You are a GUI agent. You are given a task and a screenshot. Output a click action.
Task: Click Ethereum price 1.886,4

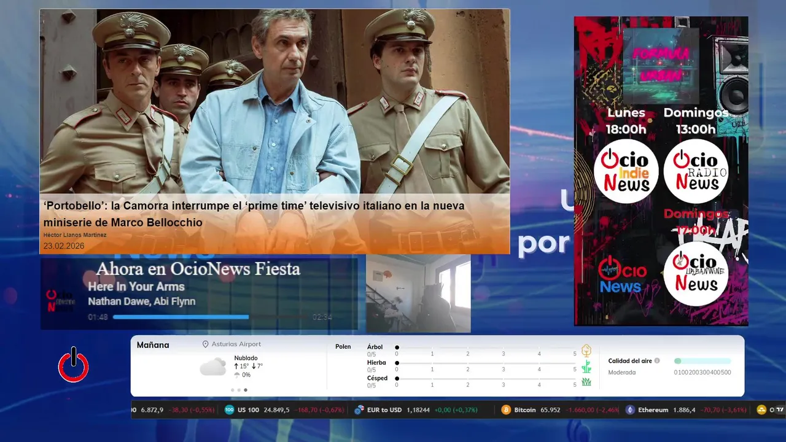click(684, 410)
